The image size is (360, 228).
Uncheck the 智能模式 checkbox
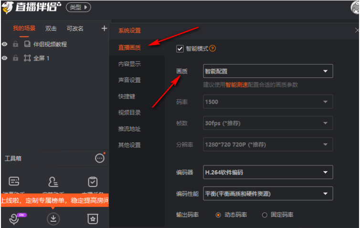pyautogui.click(x=180, y=48)
